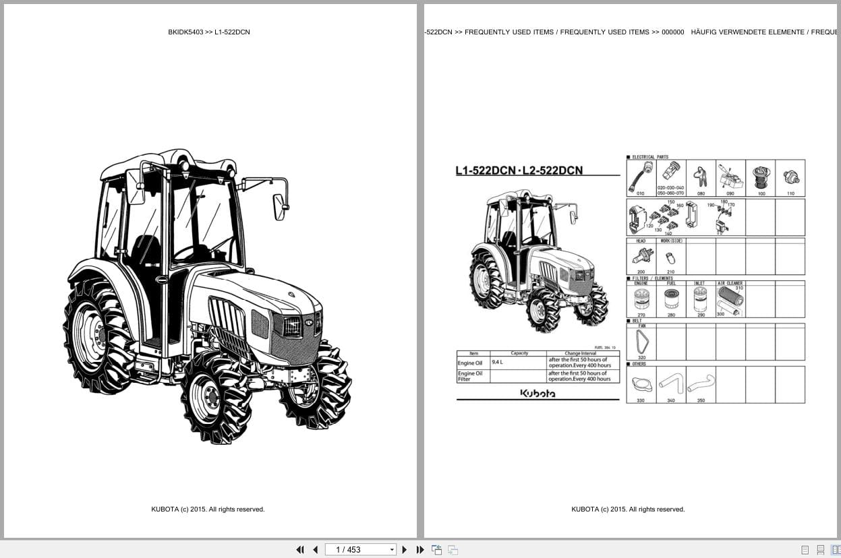Open the page number dropdown arrow
841x558 pixels.
pyautogui.click(x=392, y=550)
